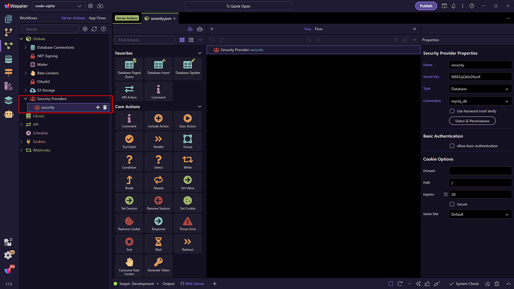Add the Generate Token action
514x289 pixels.
[158, 266]
